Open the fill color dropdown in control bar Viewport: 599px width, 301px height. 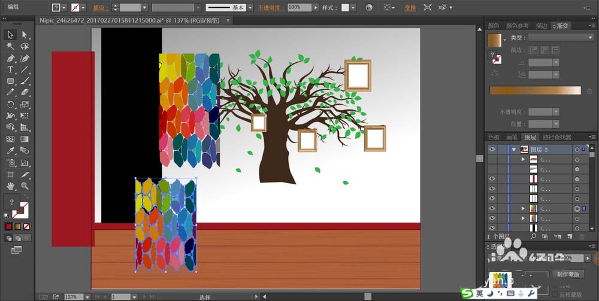tap(64, 8)
